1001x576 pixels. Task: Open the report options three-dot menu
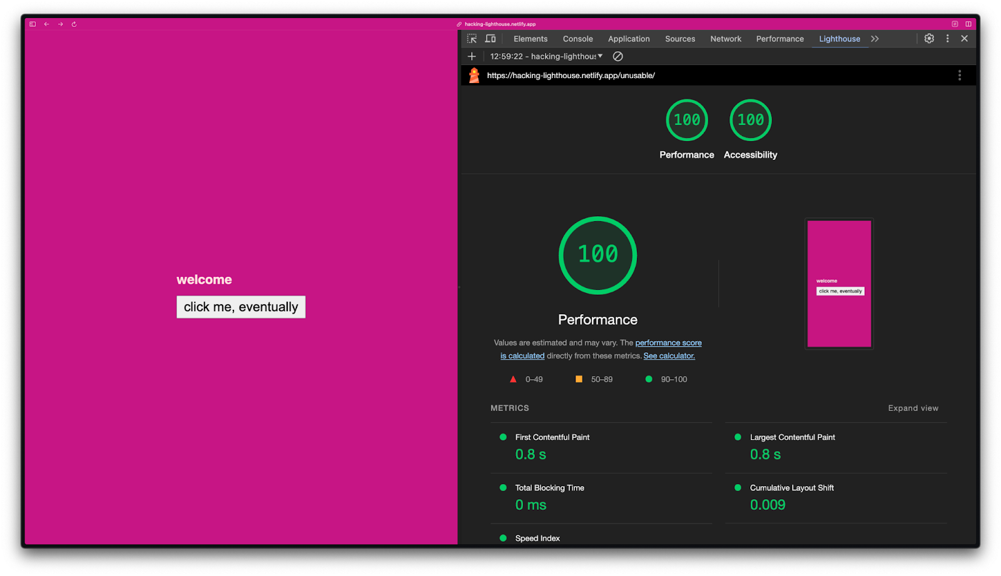(x=959, y=75)
